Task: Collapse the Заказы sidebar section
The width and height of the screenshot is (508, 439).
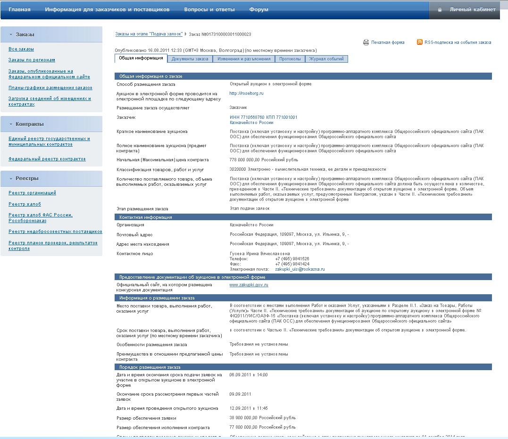Action: [x=10, y=34]
